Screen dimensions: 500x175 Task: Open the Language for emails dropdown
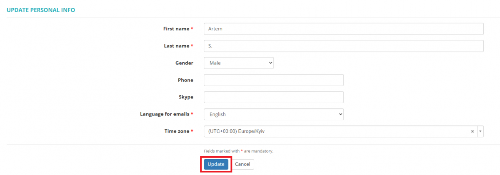point(274,114)
